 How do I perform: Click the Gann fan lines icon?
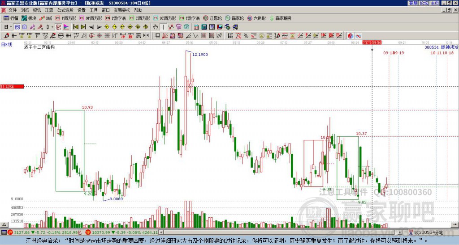[x=165, y=36]
